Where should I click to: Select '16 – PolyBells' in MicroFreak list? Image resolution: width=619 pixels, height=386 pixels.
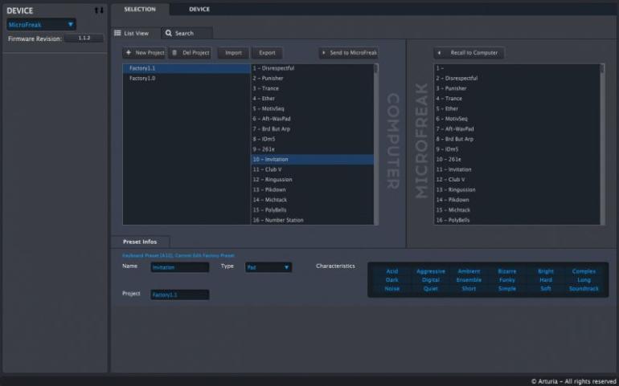coord(517,220)
